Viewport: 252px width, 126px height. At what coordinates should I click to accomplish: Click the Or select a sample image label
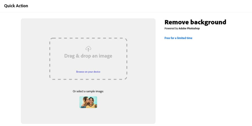coord(88,91)
